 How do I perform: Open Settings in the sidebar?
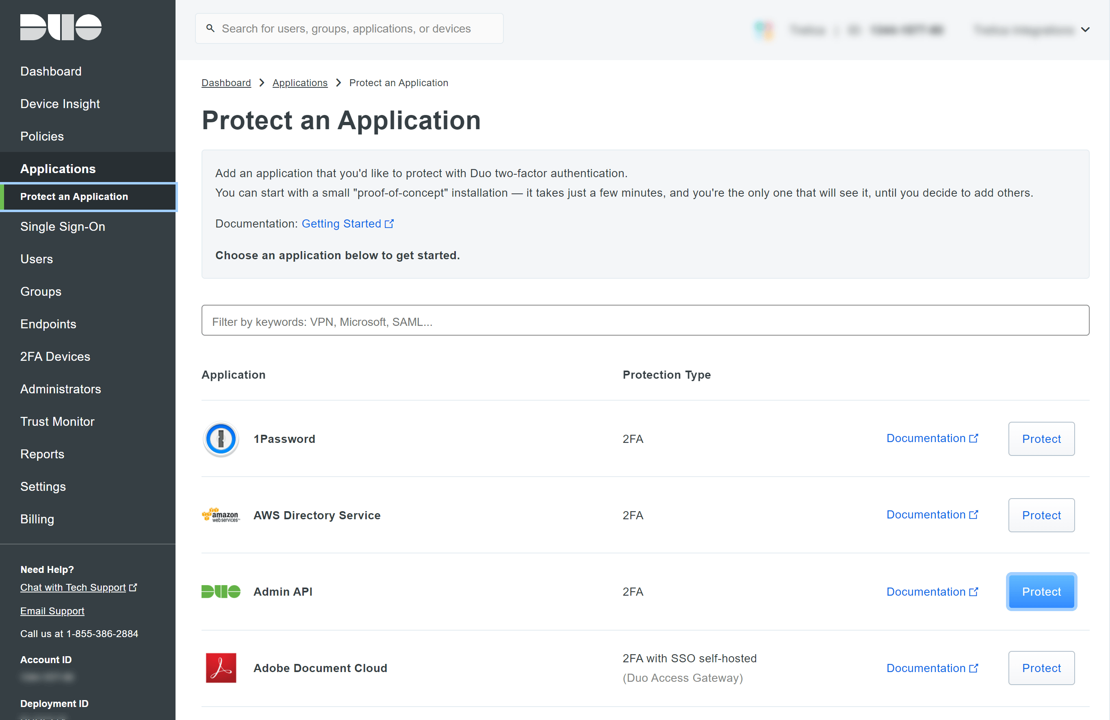tap(43, 486)
